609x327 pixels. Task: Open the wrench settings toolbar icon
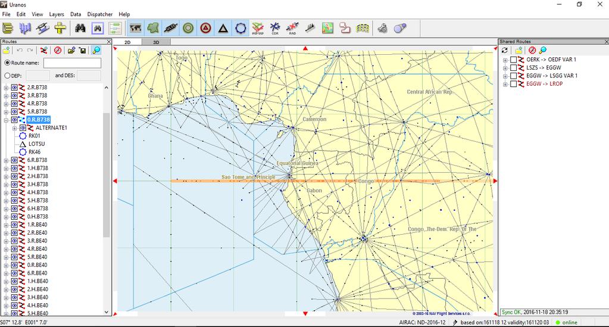pyautogui.click(x=382, y=28)
